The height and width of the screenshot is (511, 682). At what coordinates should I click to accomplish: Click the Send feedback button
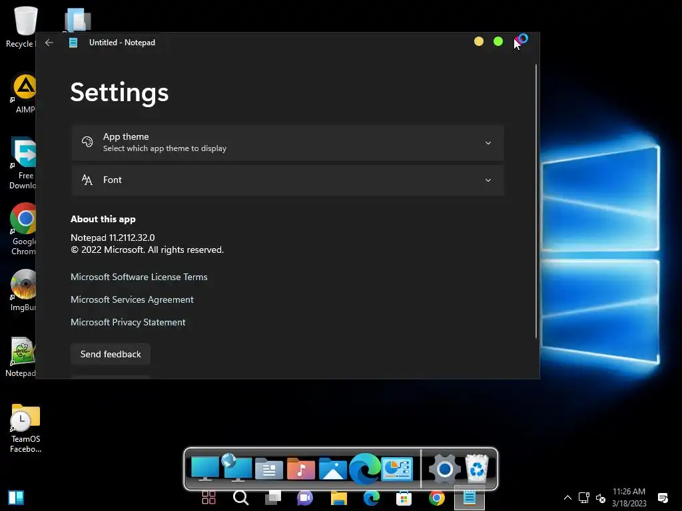pos(111,354)
